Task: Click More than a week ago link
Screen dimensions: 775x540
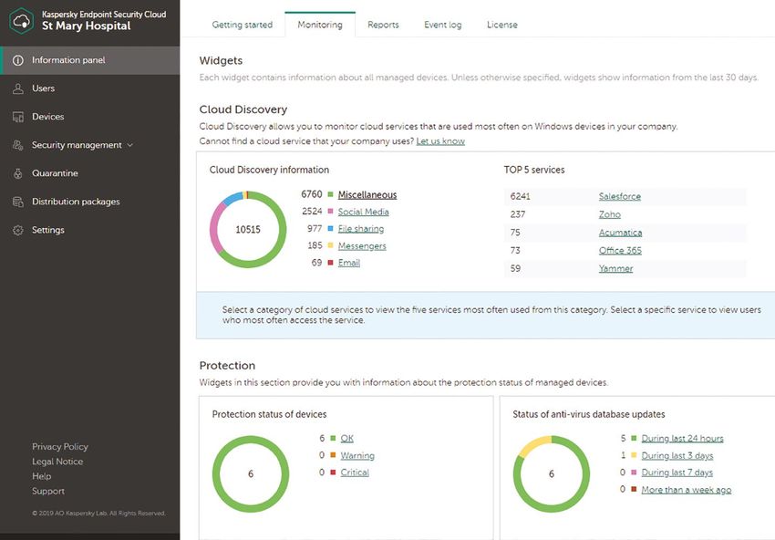Action: tap(686, 490)
